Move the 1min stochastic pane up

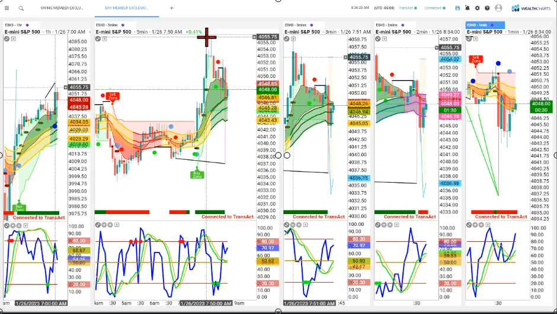click(x=481, y=225)
